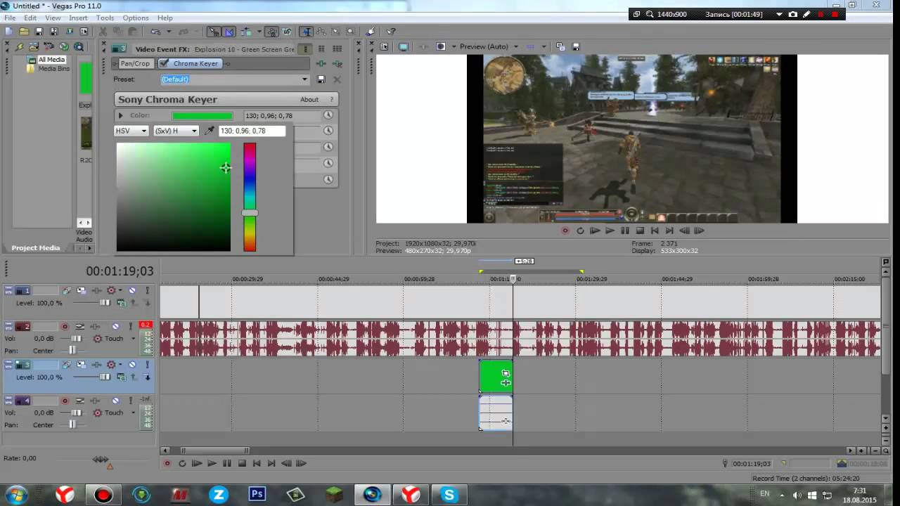Stop playback in the timeline transport
The image size is (900, 506).
[242, 463]
